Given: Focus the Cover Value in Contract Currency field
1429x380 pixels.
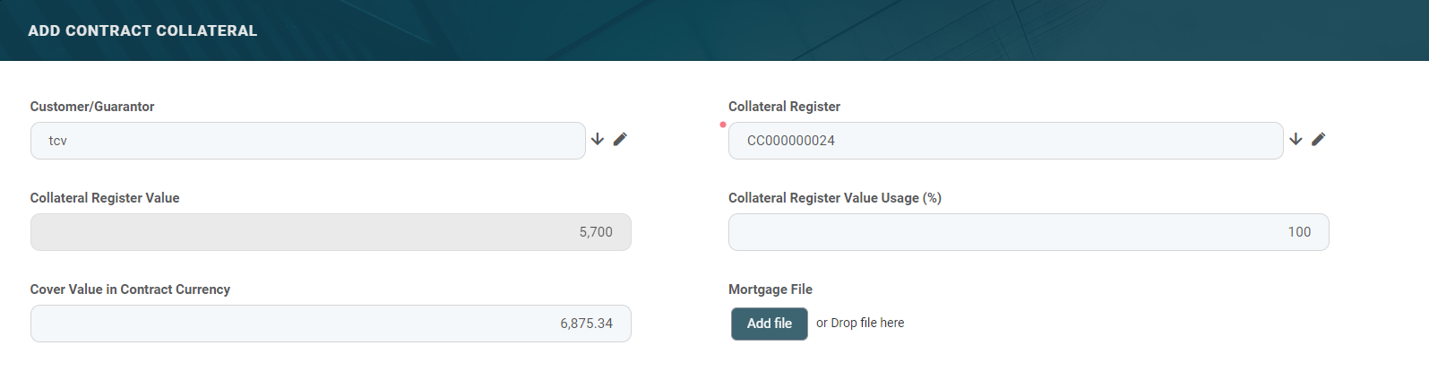Looking at the screenshot, I should pyautogui.click(x=331, y=324).
